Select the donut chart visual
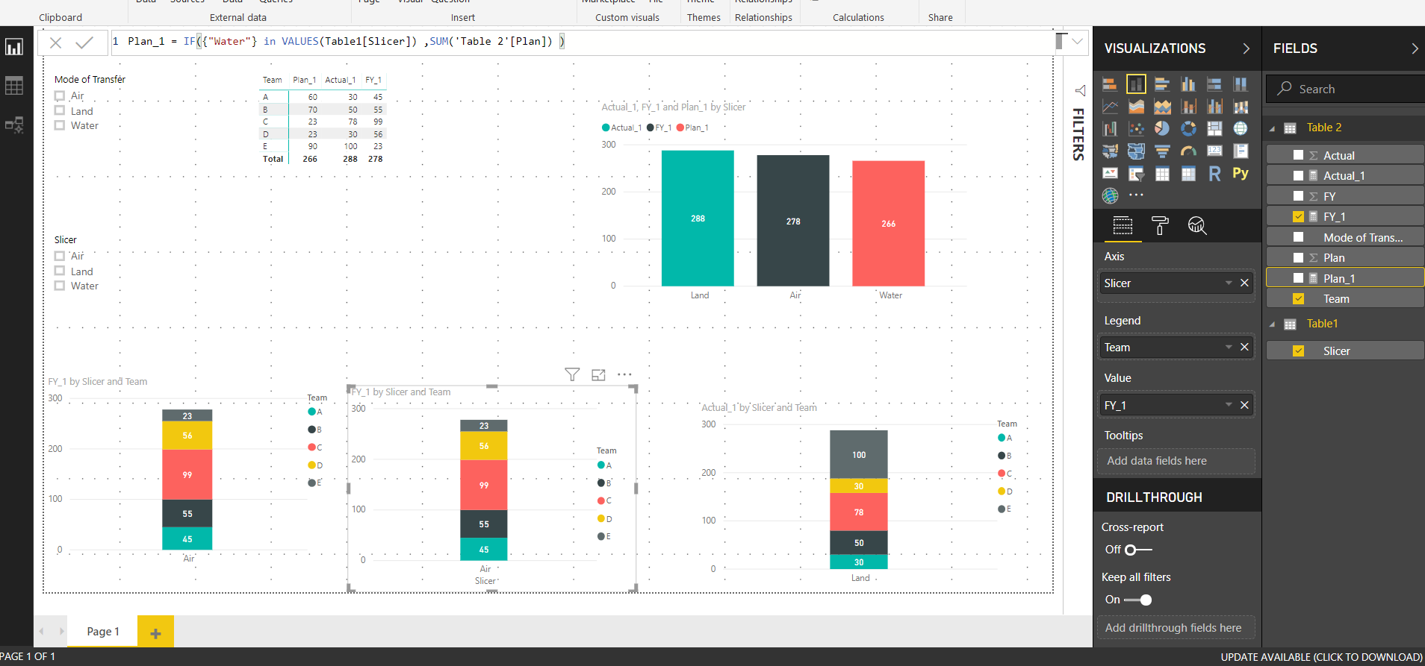This screenshot has width=1425, height=666. tap(1188, 128)
